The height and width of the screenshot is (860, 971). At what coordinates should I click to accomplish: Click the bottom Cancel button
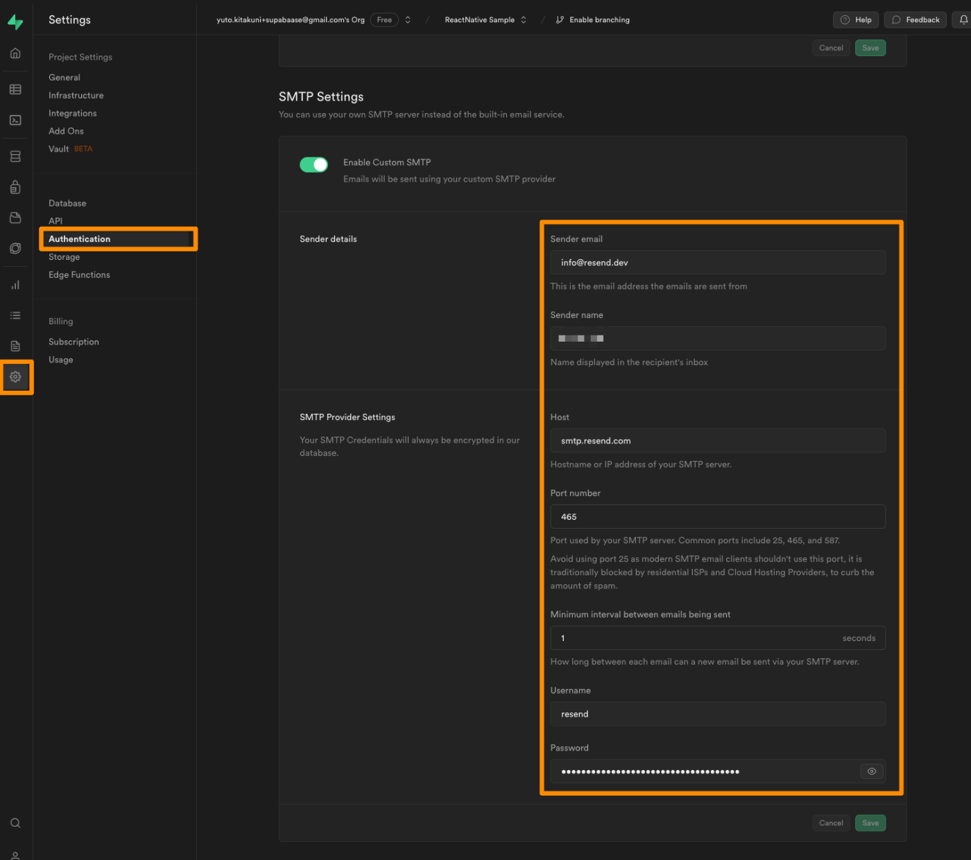click(831, 823)
